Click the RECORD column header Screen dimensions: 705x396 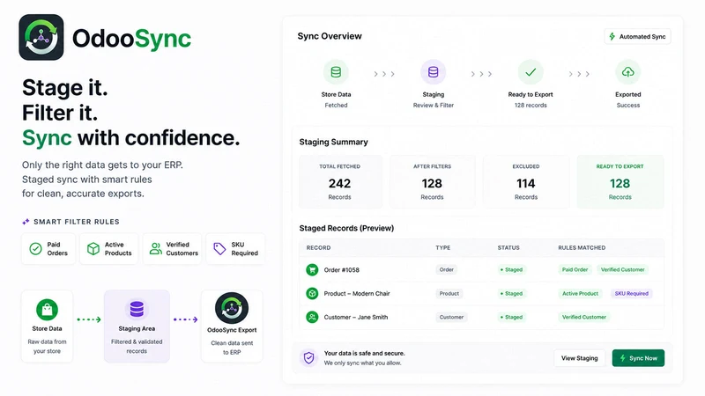point(318,248)
